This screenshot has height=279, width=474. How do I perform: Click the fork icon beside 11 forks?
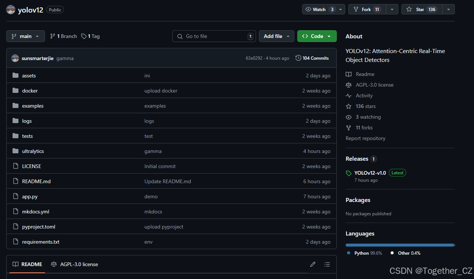click(349, 128)
